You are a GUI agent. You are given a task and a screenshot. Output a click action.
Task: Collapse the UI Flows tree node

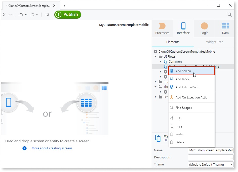[155, 56]
